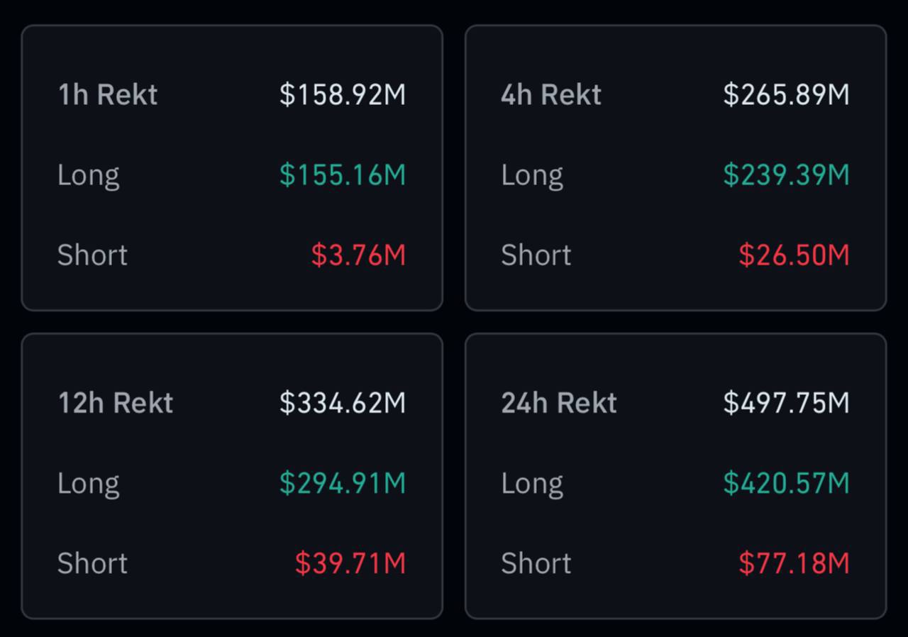Click the green $420.57M long amount
Screen dimensions: 908x637
(786, 483)
